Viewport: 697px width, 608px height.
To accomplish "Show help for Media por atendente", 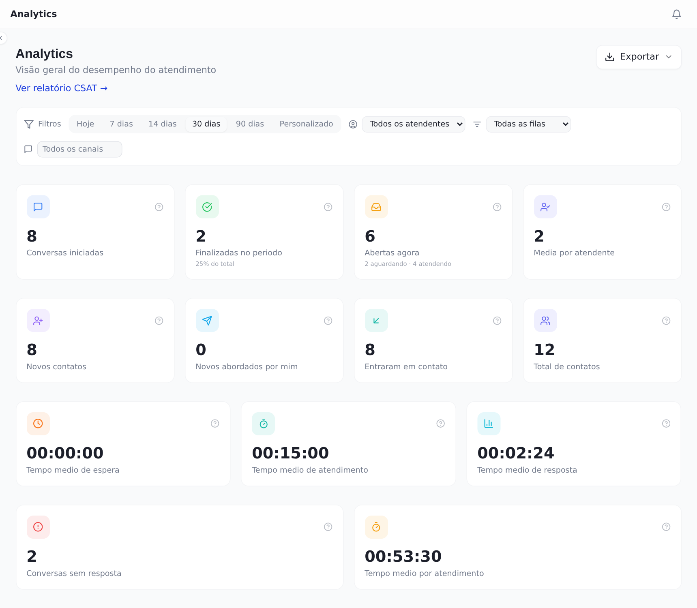I will click(666, 207).
